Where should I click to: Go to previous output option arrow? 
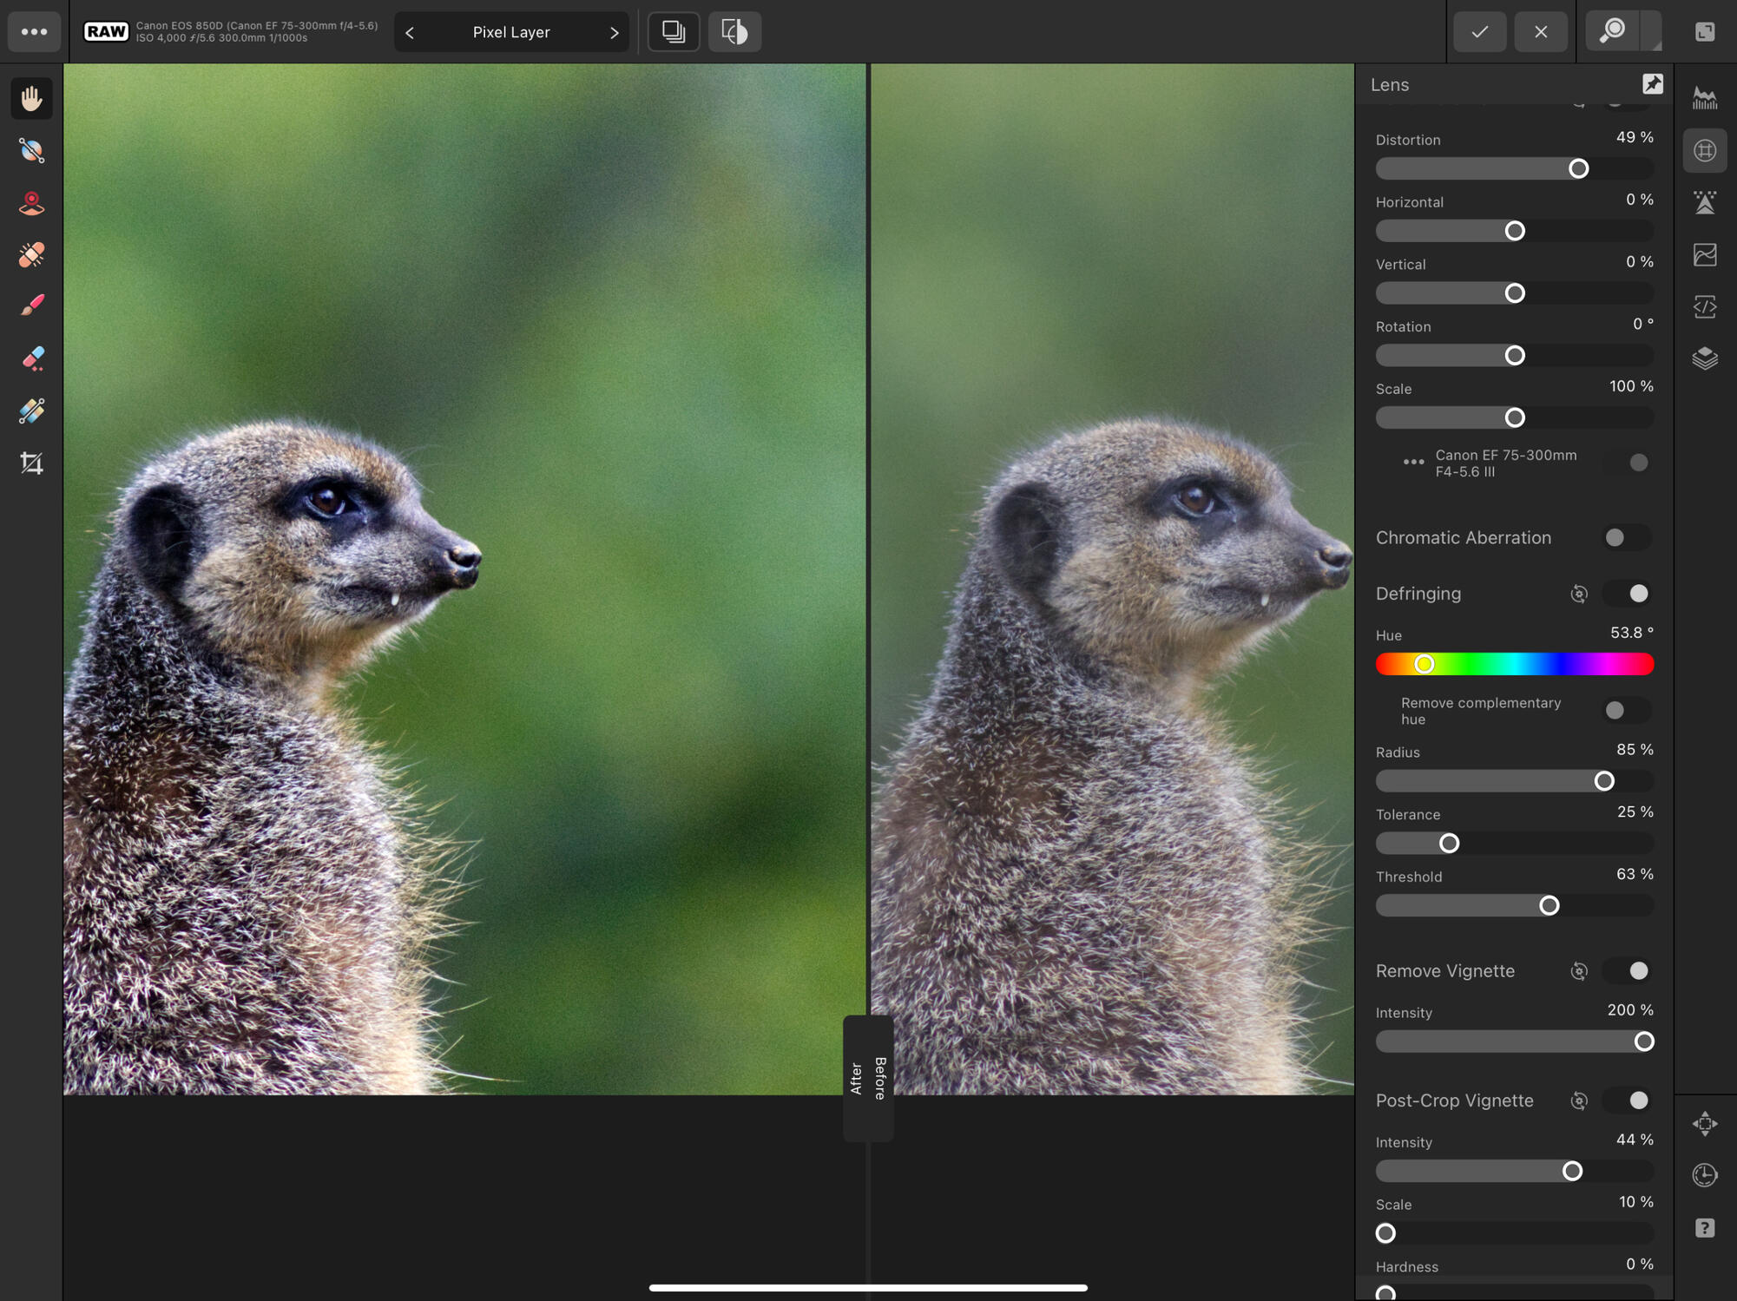click(x=410, y=33)
